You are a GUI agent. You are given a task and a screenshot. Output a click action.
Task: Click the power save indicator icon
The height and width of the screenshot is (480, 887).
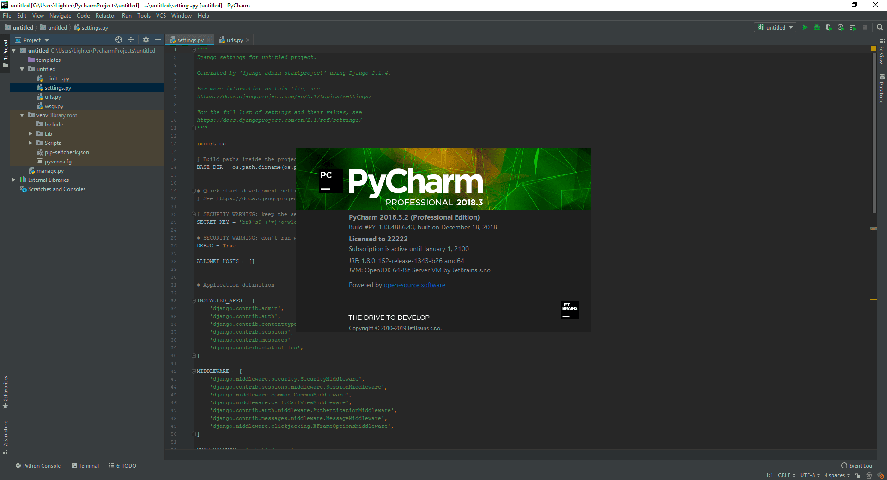[881, 475]
